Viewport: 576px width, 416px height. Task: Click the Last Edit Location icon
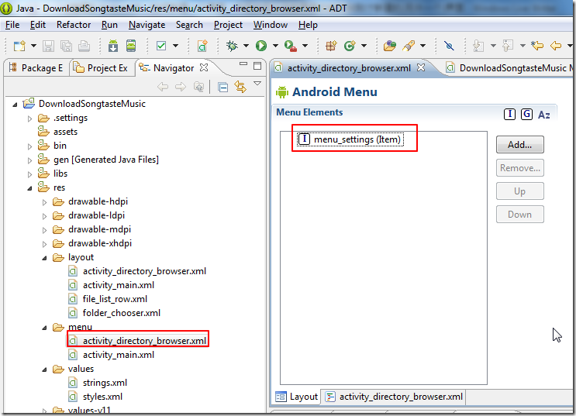coord(537,46)
